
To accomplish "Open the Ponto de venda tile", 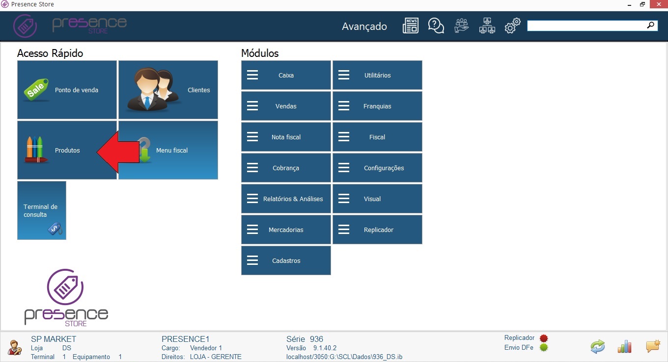I will tap(67, 90).
